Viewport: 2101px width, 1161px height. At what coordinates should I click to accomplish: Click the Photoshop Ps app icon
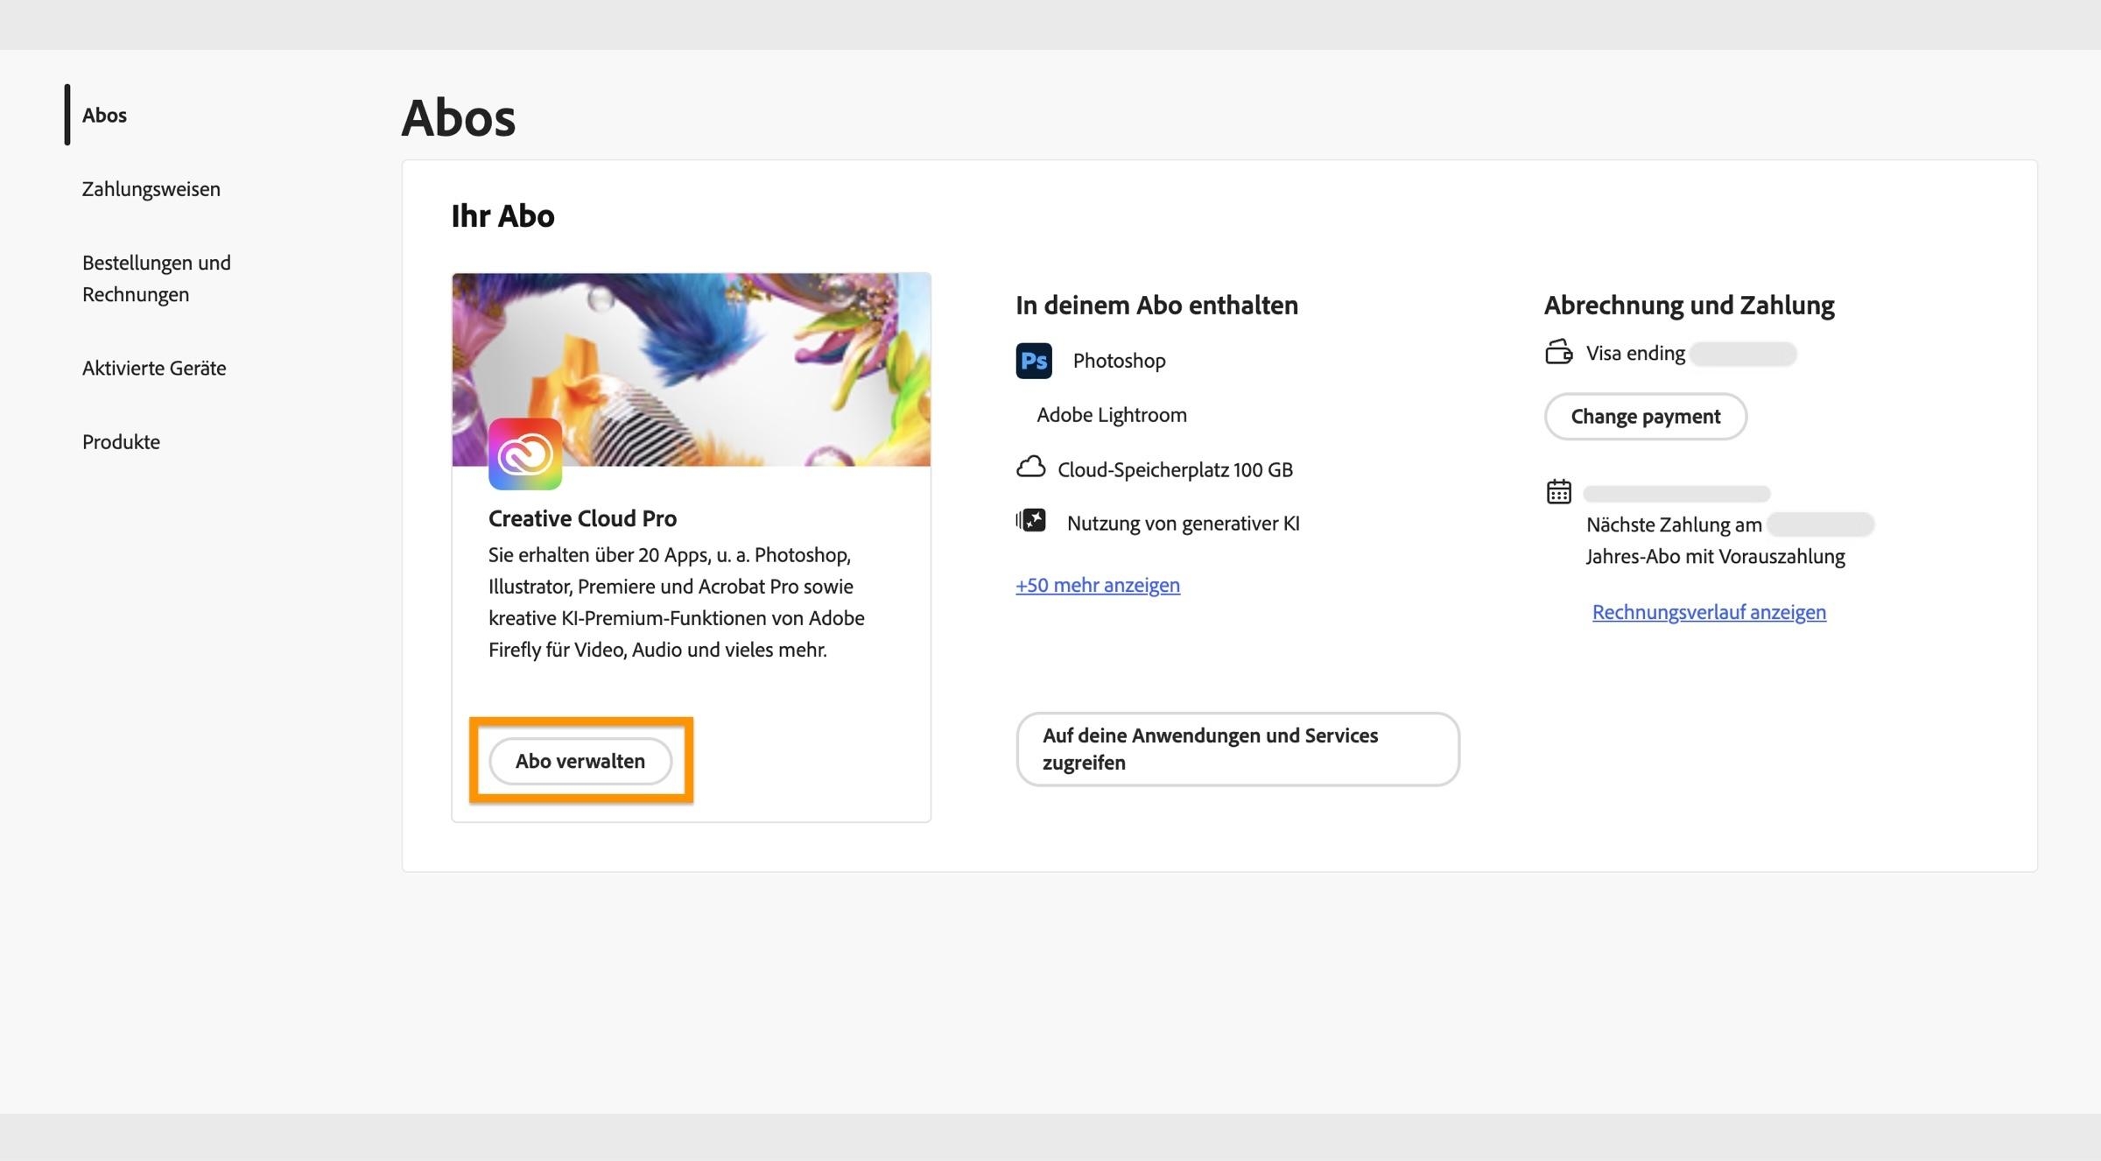(1034, 360)
